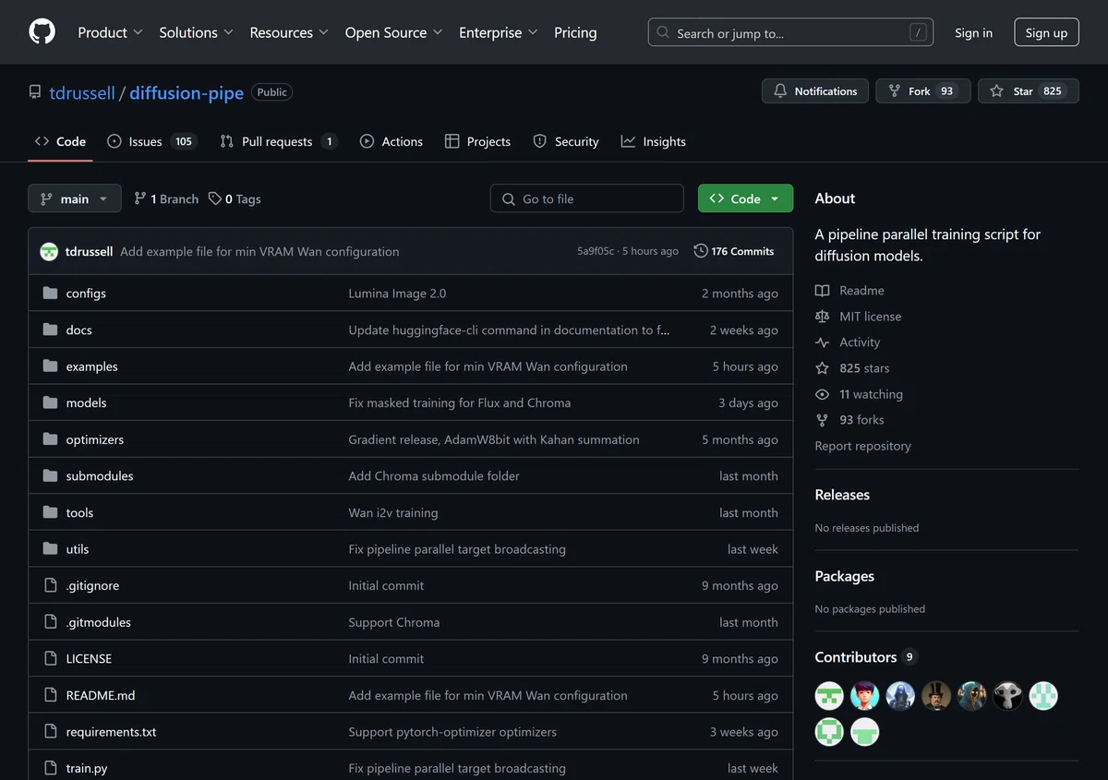This screenshot has width=1108, height=780.
Task: Click the Readme book icon
Action: click(x=822, y=291)
